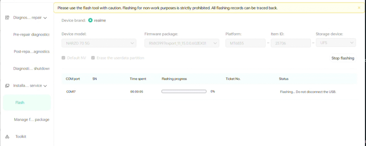This screenshot has height=146, width=366.
Task: Click the Toolkit sidebar icon
Action: tap(7, 136)
